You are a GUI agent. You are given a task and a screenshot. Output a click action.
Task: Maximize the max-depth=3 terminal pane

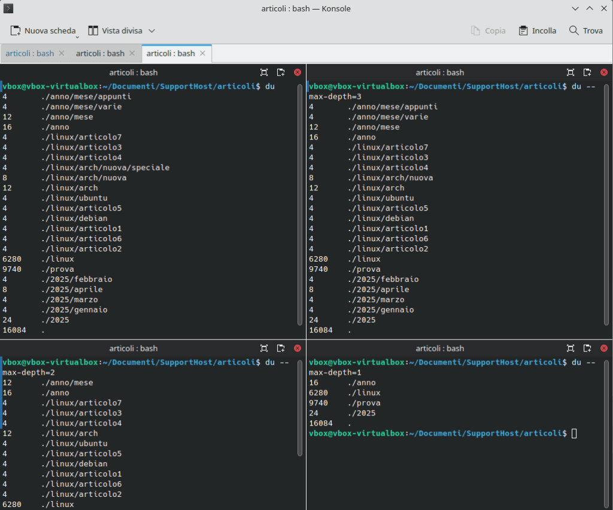click(x=570, y=72)
